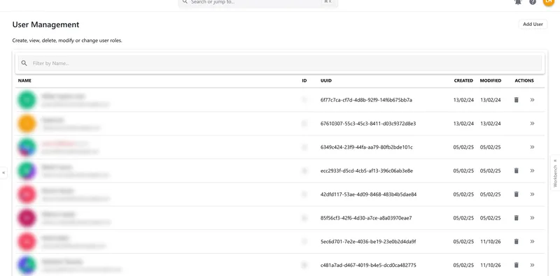Open details for user 6f77c7ca-cf7d-4d8b-92f9-14f6b675bb7a
Image resolution: width=560 pixels, height=276 pixels.
coord(532,100)
